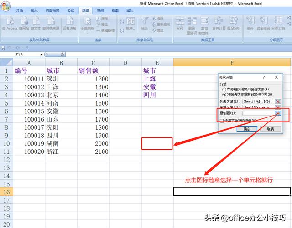Close the 高级筛选 dialog
The height and width of the screenshot is (228, 292).
(x=276, y=77)
